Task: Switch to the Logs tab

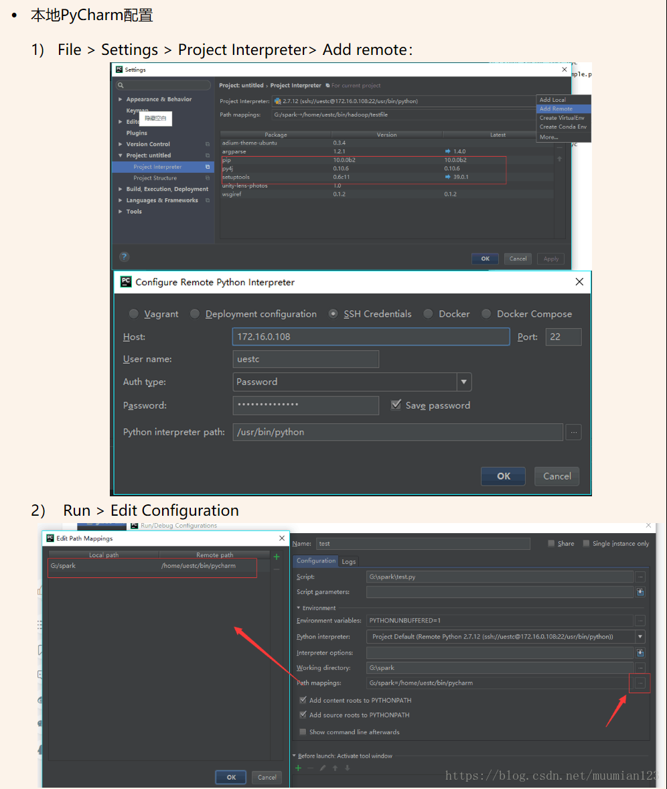Action: pos(349,561)
